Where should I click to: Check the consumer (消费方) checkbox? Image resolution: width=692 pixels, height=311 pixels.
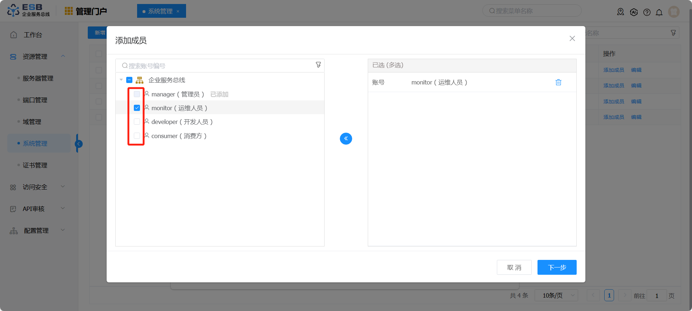click(137, 136)
